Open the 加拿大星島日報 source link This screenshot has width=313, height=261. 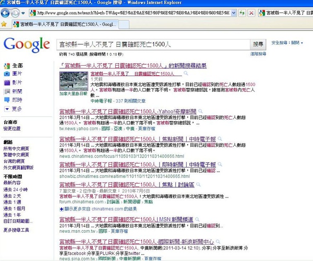(x=74, y=93)
